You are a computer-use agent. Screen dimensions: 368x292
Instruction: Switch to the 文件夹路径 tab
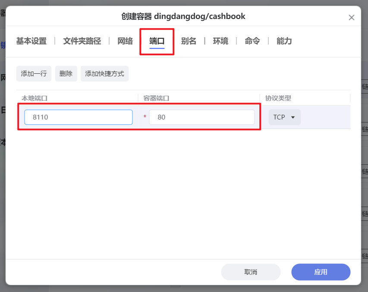(x=82, y=41)
